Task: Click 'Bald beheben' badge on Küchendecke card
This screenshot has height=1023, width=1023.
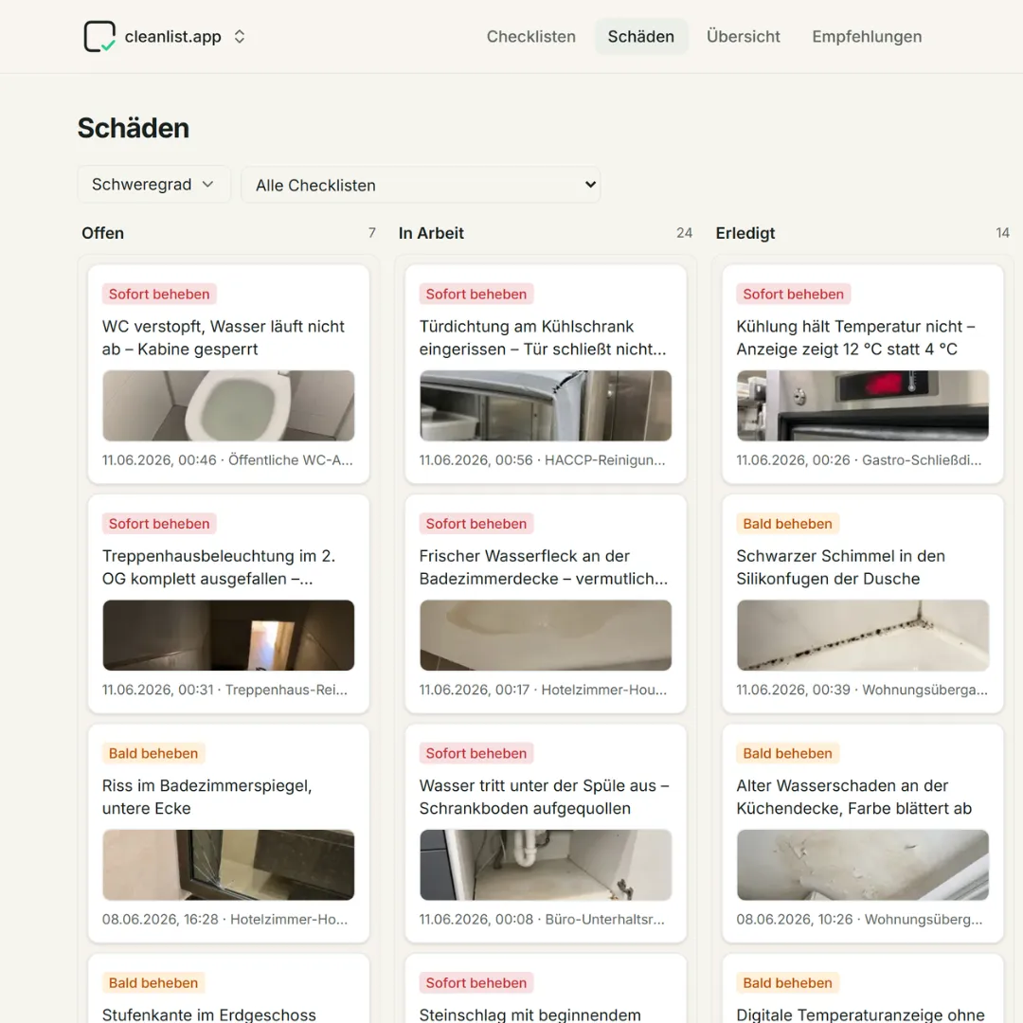Action: pos(787,754)
